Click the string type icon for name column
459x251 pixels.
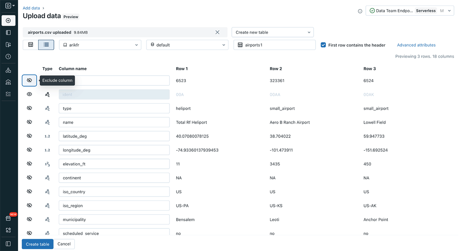[47, 123]
